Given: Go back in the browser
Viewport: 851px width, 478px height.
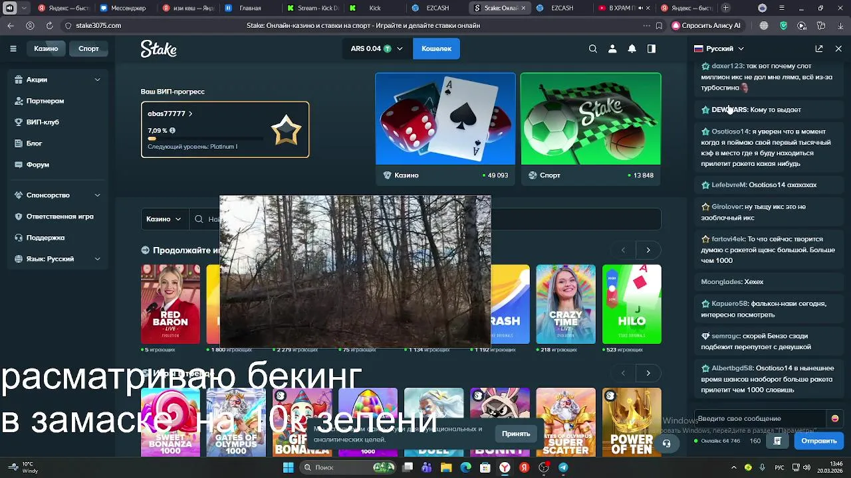Looking at the screenshot, I should point(10,25).
